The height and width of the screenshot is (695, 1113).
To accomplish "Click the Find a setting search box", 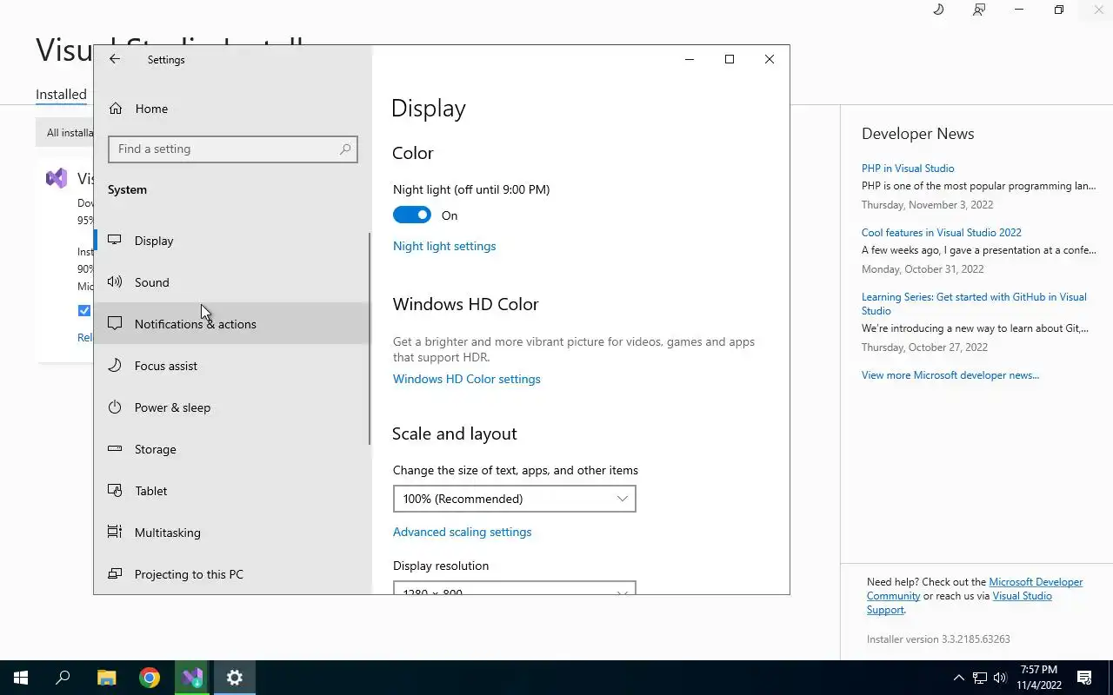I will [x=232, y=149].
